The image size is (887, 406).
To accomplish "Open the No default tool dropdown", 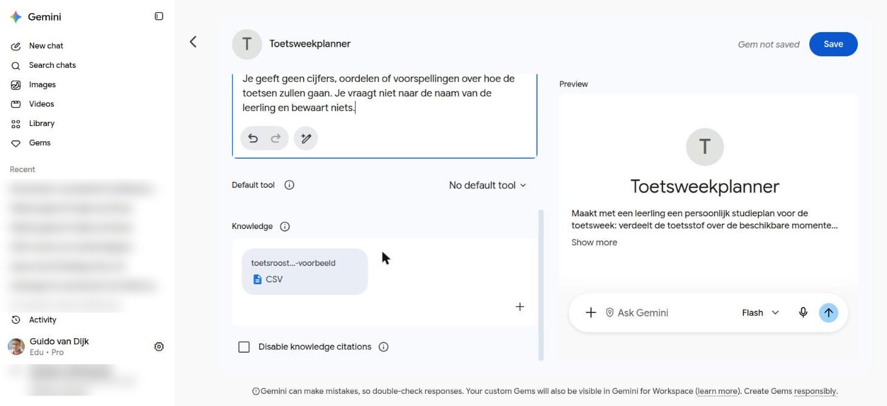I will (x=488, y=185).
